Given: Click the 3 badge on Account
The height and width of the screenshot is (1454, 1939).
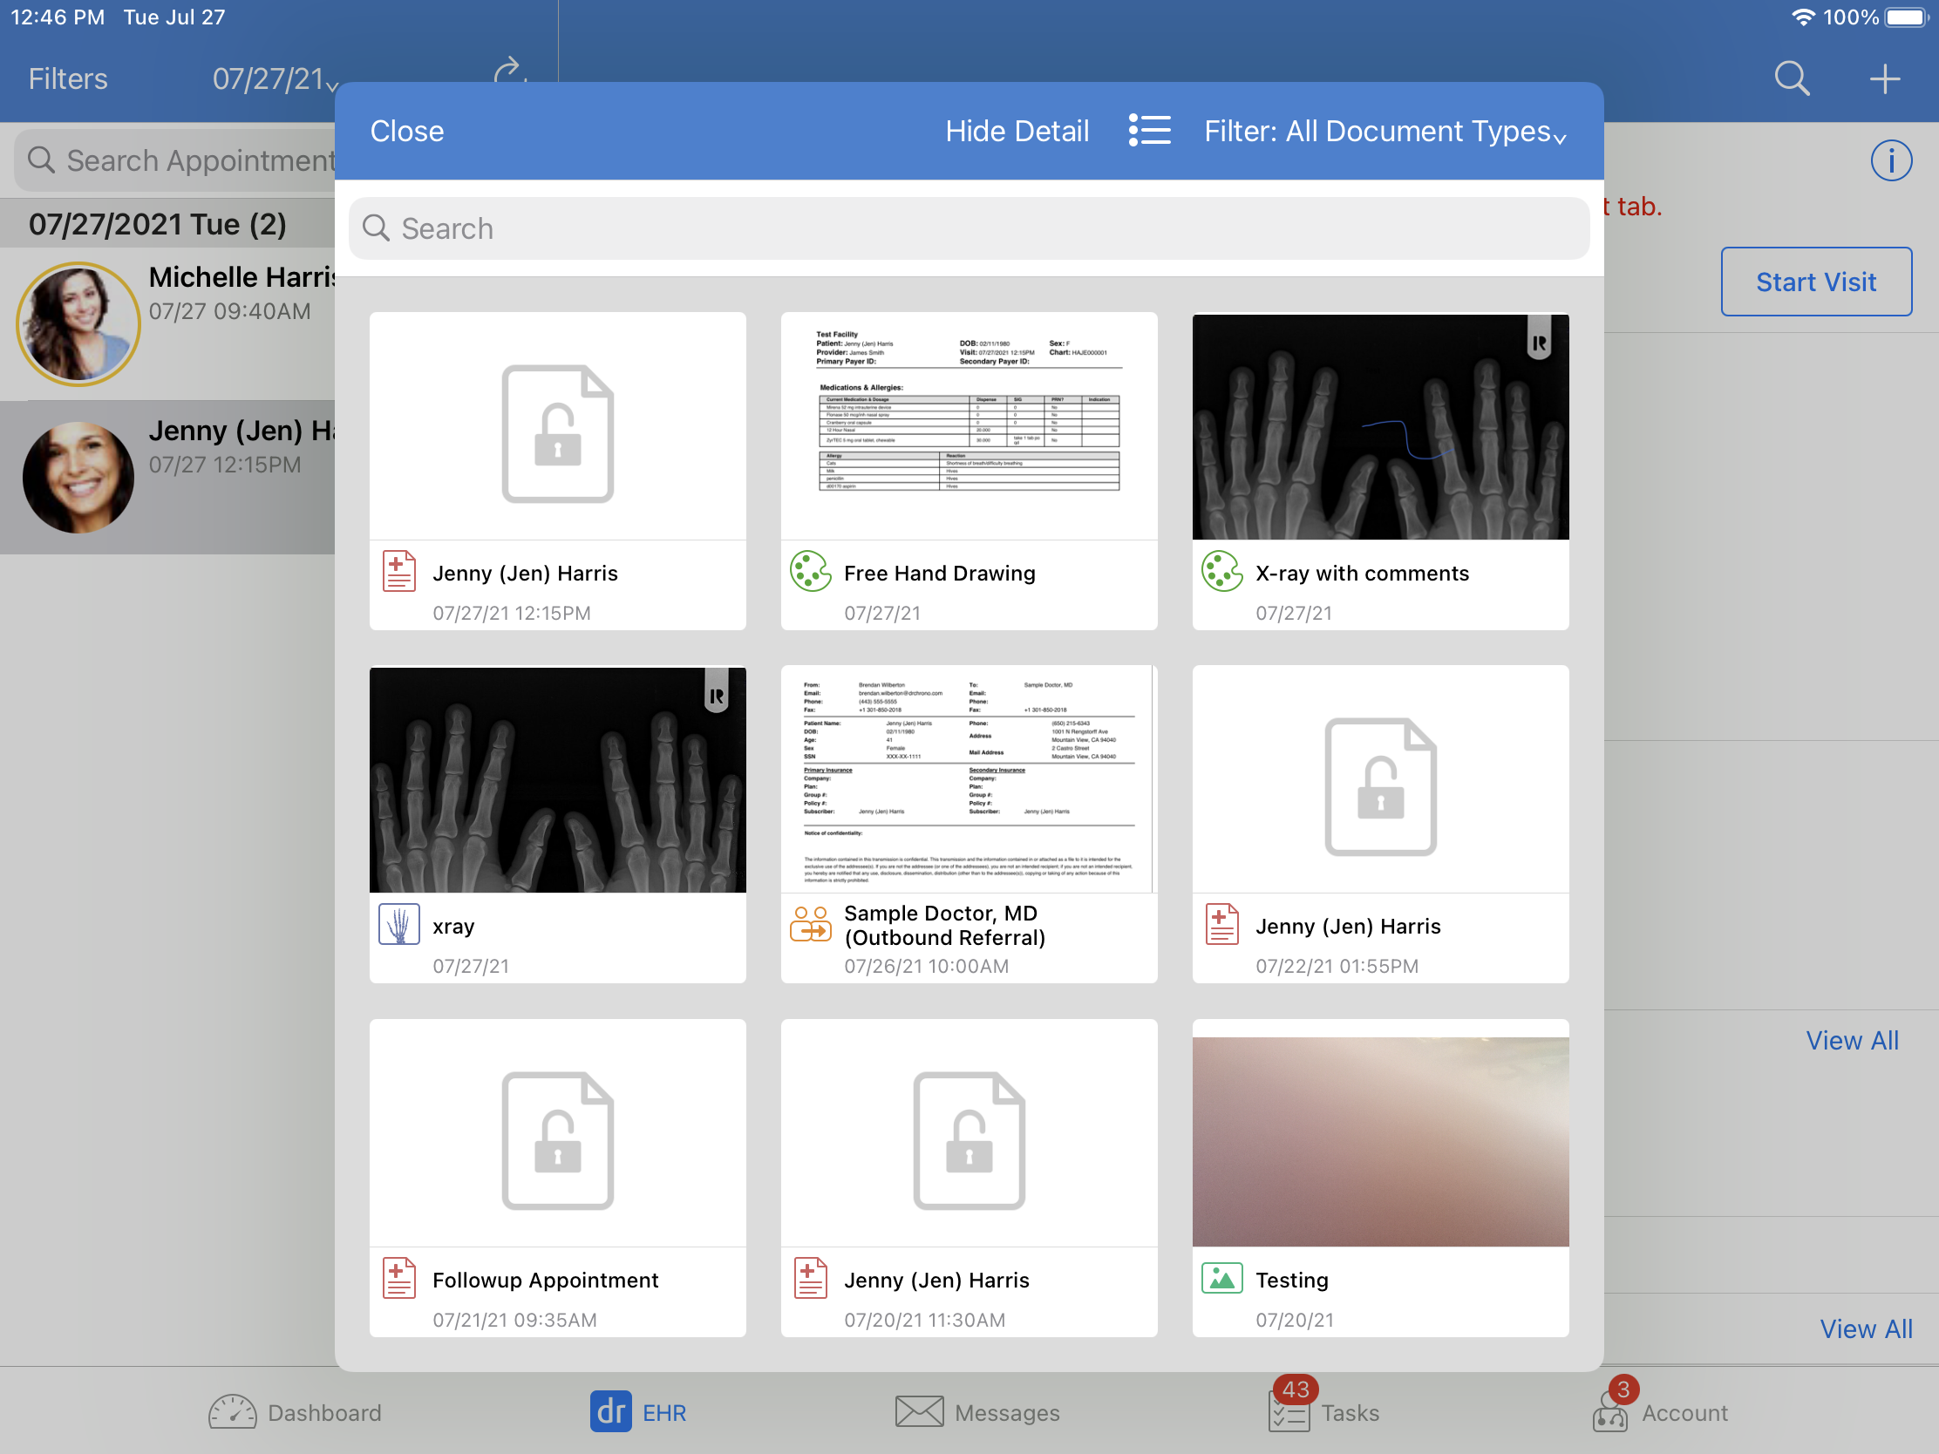Looking at the screenshot, I should (x=1623, y=1389).
